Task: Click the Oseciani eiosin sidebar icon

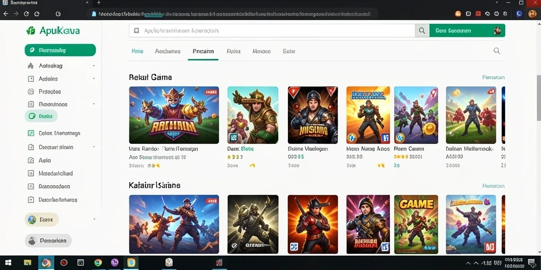Action: coord(31,147)
